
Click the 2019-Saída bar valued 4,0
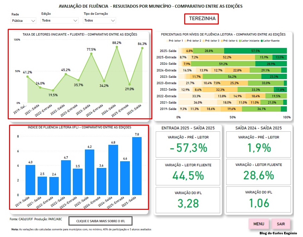30,180
